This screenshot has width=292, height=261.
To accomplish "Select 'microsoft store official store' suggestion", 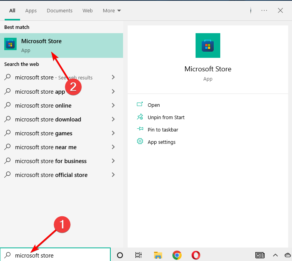I will pos(61,175).
